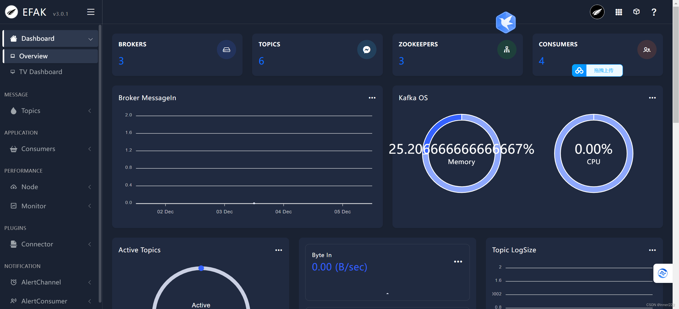Select the TV Dashboard menu item
This screenshot has width=679, height=309.
point(41,71)
